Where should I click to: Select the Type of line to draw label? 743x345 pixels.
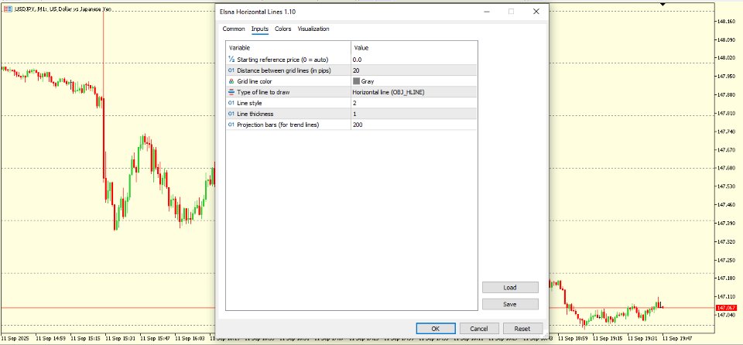[263, 92]
